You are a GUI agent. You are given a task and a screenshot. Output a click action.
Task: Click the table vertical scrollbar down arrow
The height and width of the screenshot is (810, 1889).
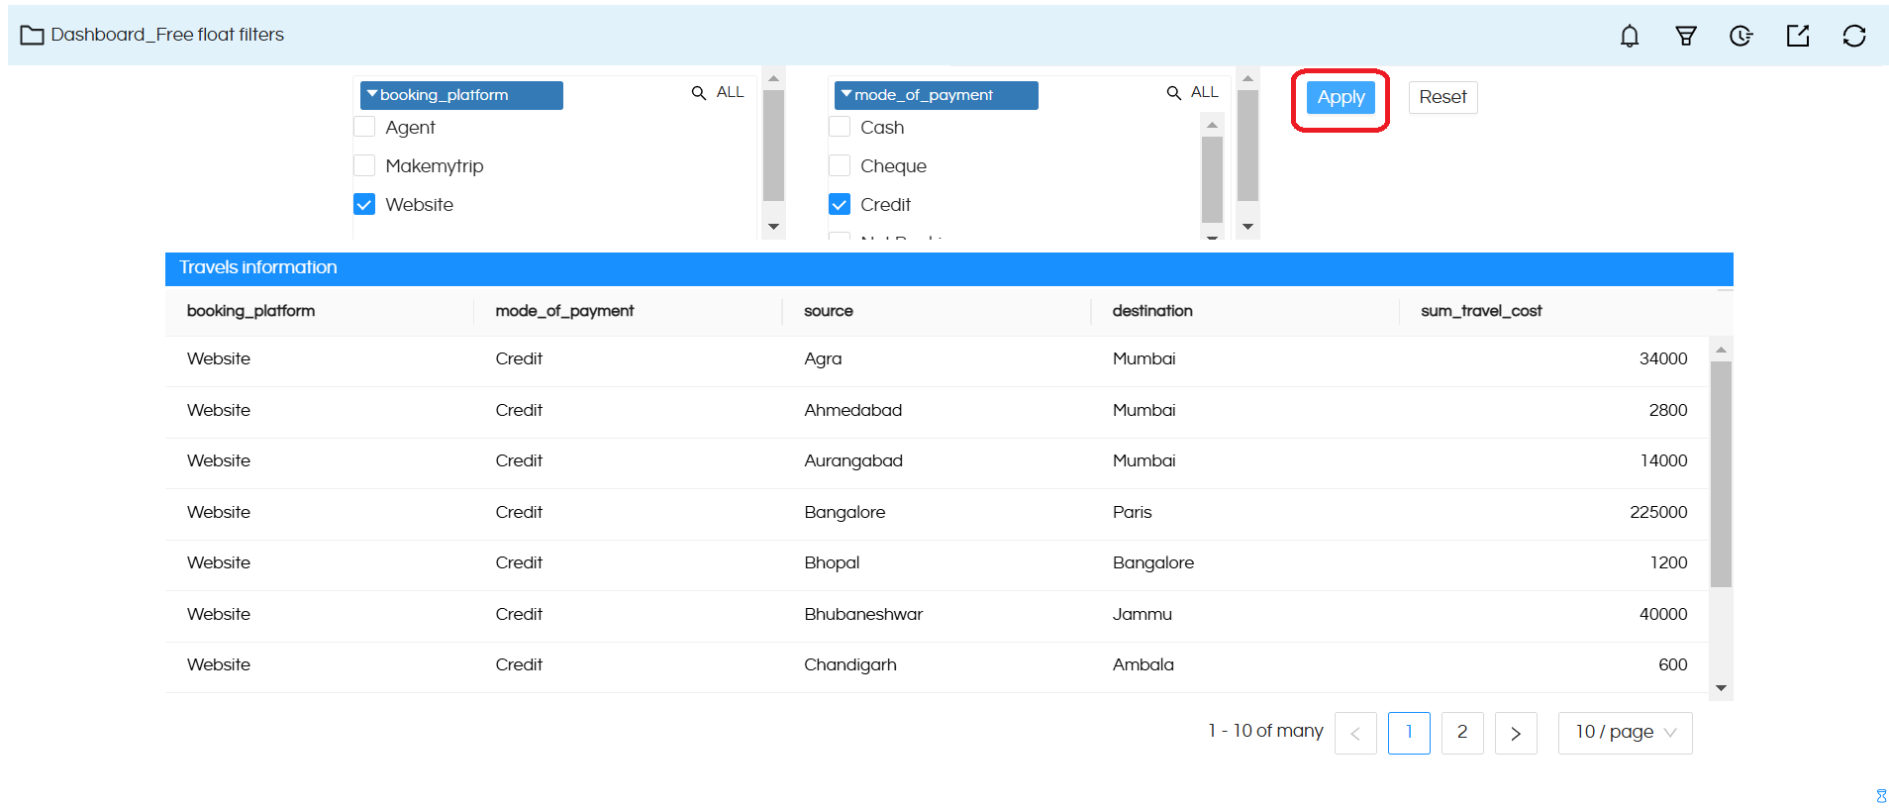tap(1721, 688)
